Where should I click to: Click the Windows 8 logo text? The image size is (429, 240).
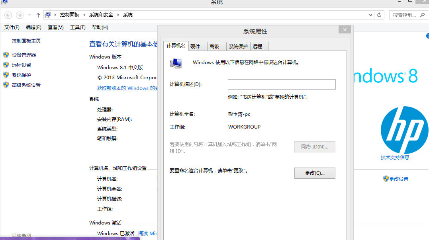coord(386,76)
